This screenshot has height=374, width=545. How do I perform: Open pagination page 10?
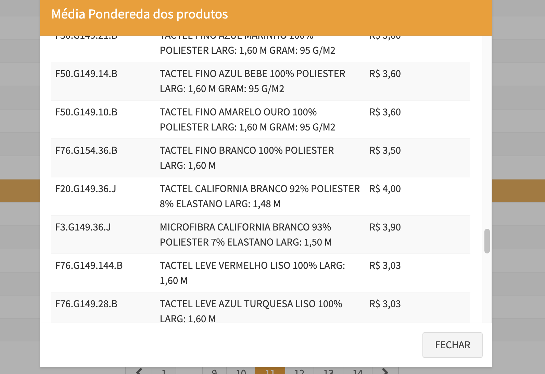click(241, 371)
